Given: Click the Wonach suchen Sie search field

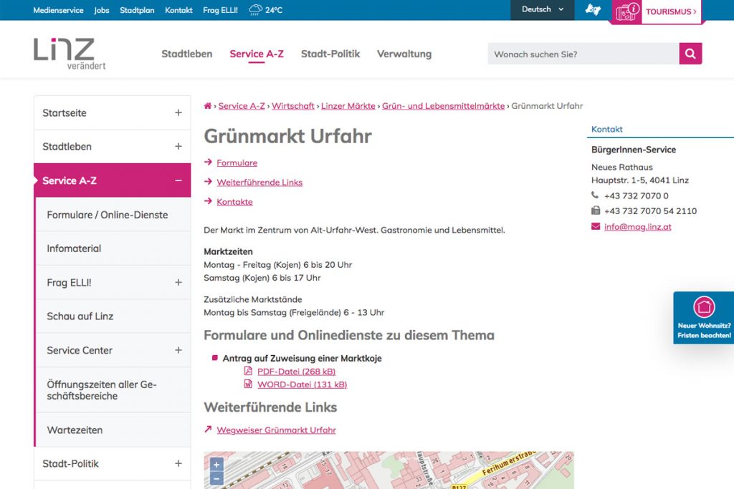Looking at the screenshot, I should click(582, 54).
